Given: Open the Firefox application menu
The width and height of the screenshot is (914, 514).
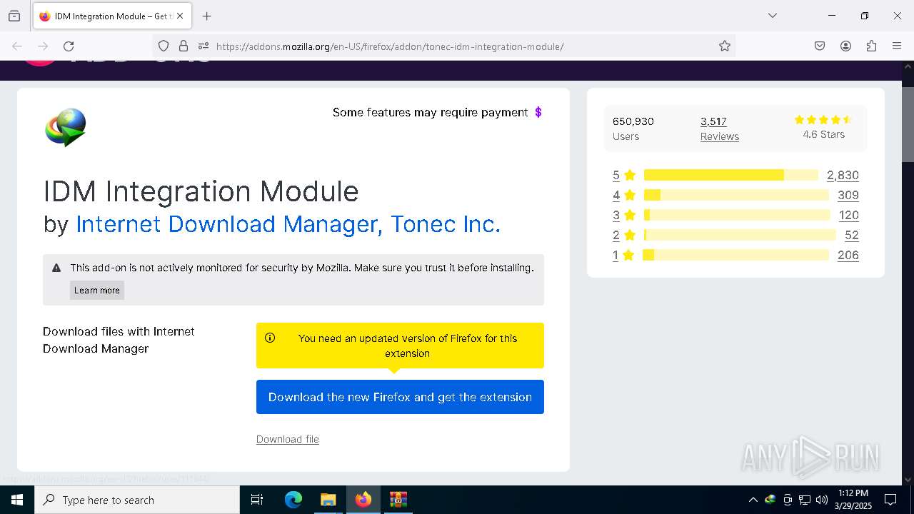Looking at the screenshot, I should coord(897,46).
